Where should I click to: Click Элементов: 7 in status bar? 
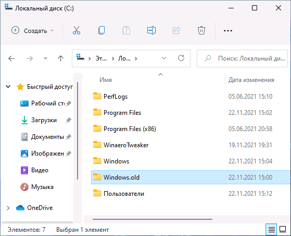pos(27,230)
